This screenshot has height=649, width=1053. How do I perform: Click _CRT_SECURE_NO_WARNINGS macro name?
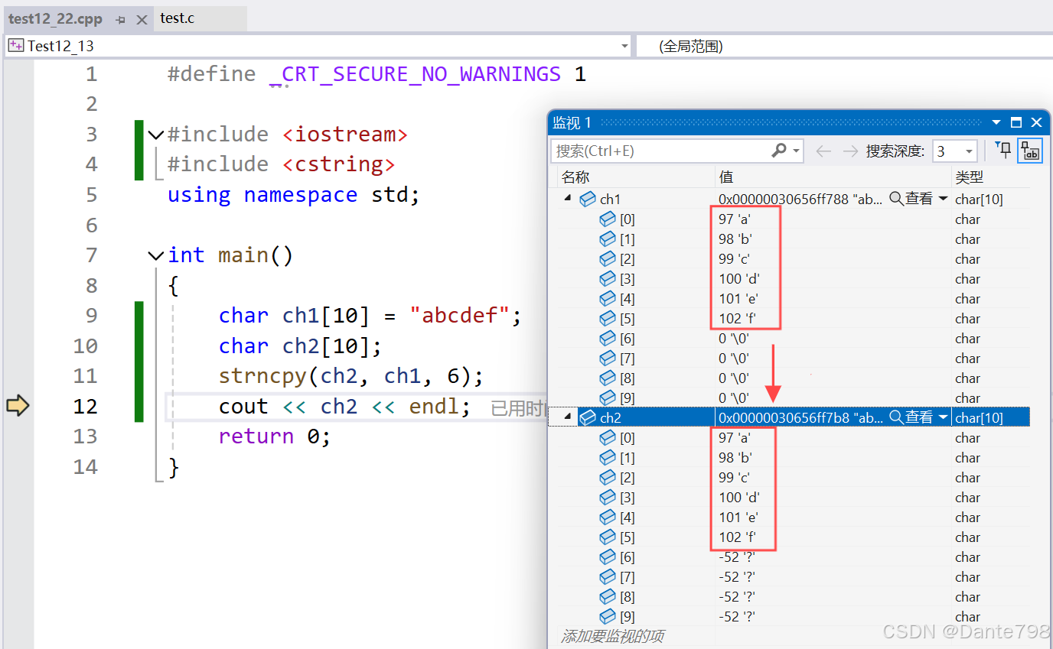pos(416,75)
